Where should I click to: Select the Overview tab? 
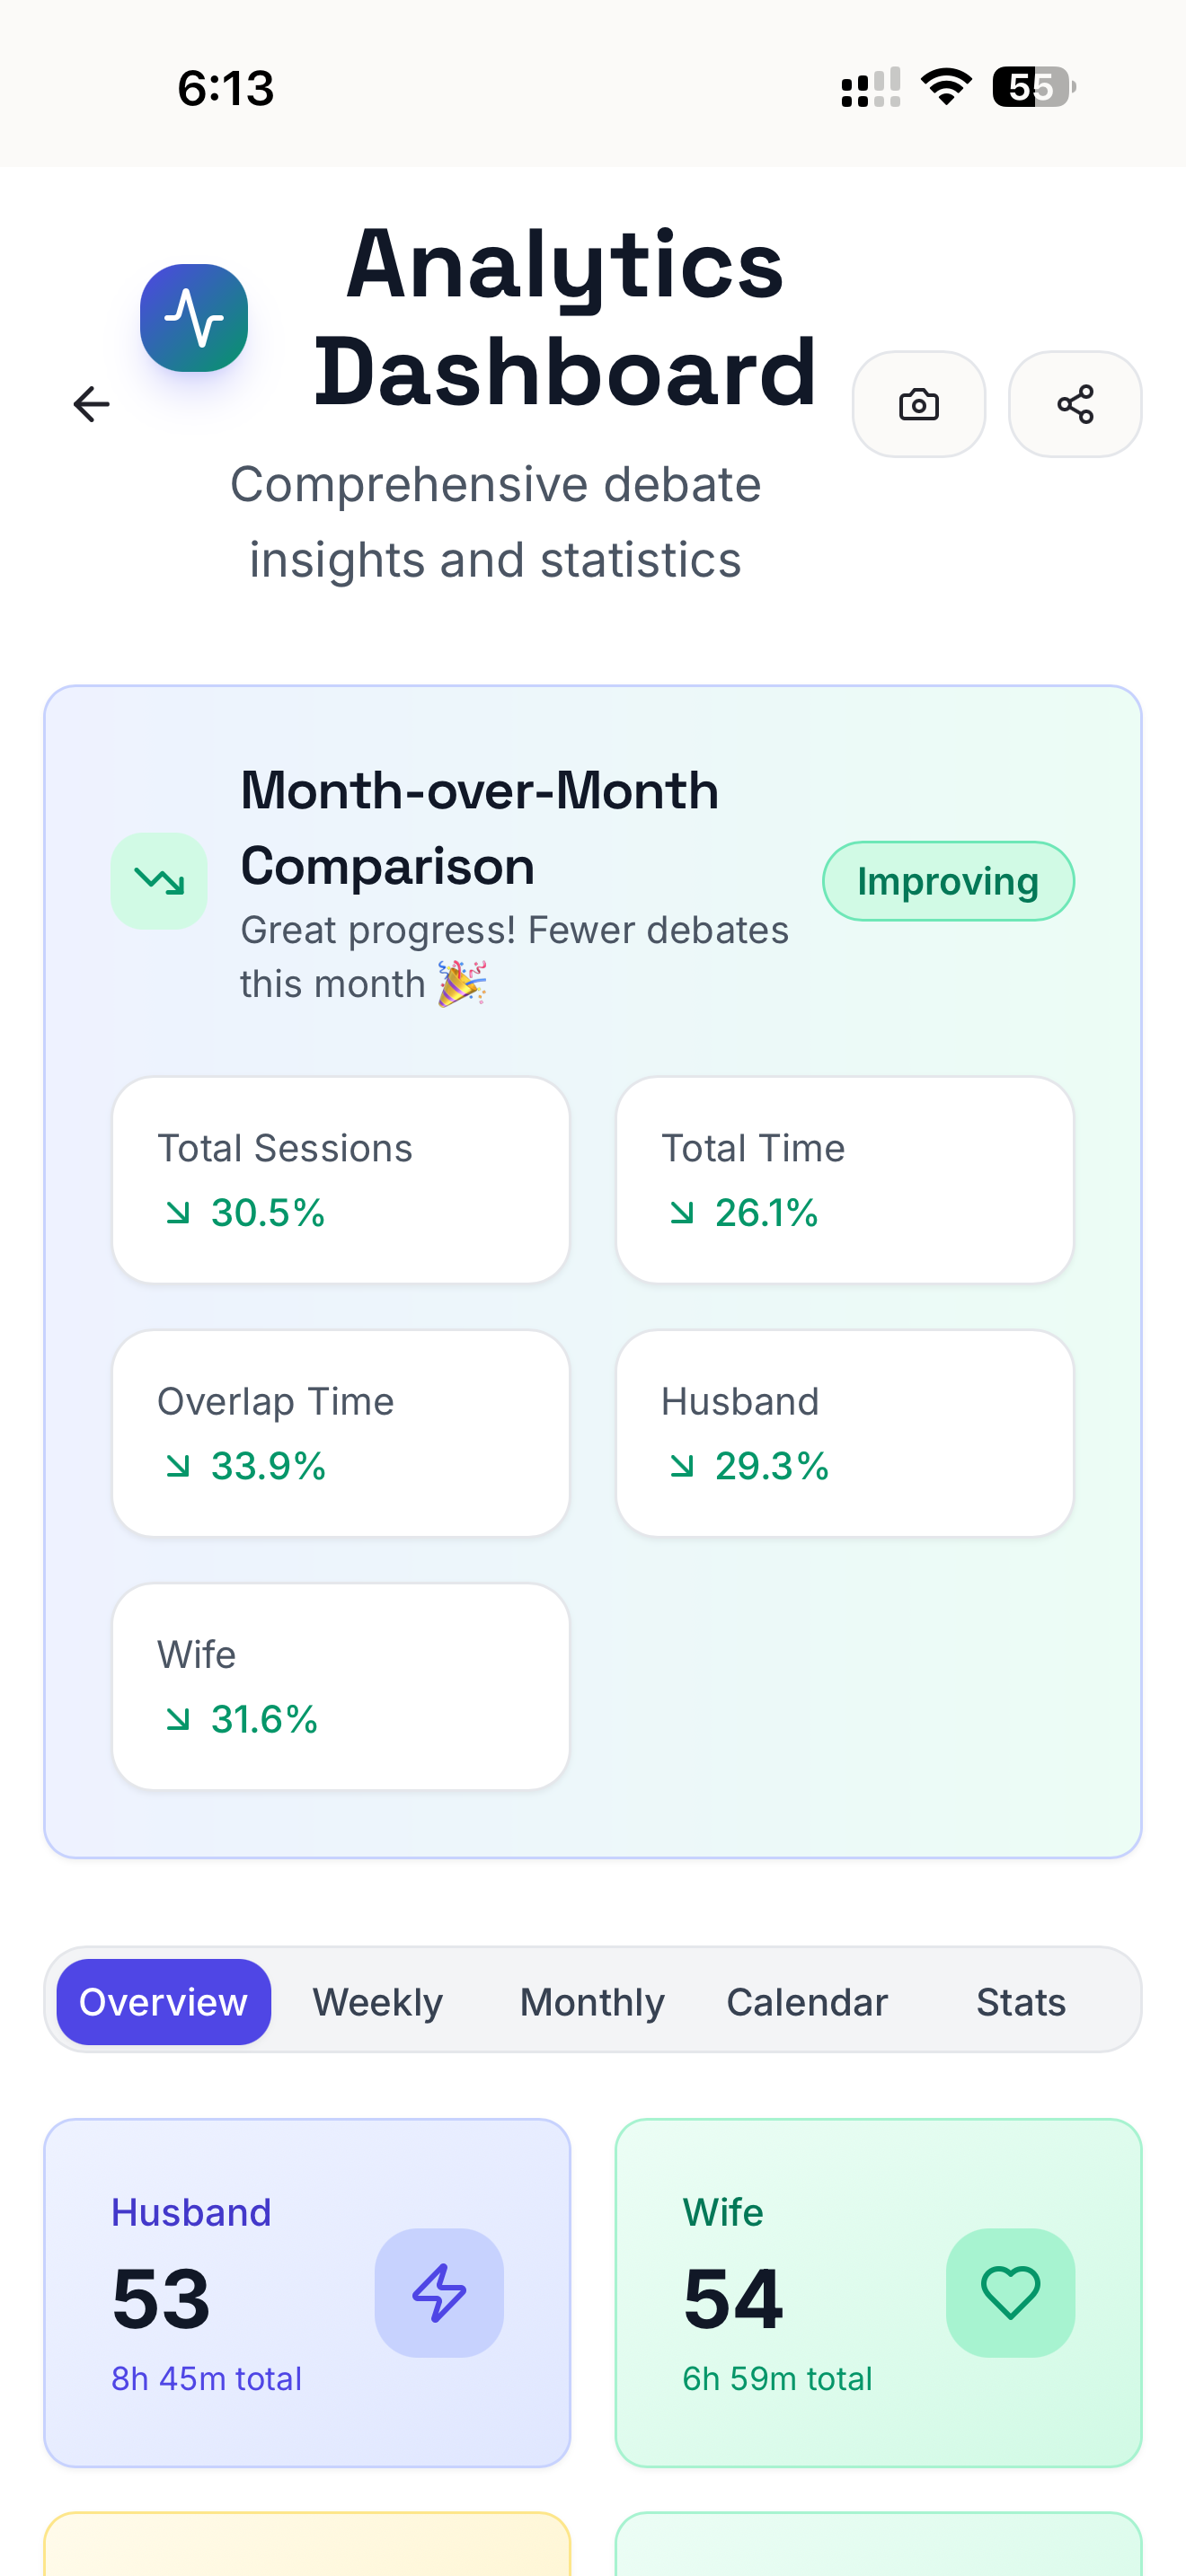tap(164, 2001)
